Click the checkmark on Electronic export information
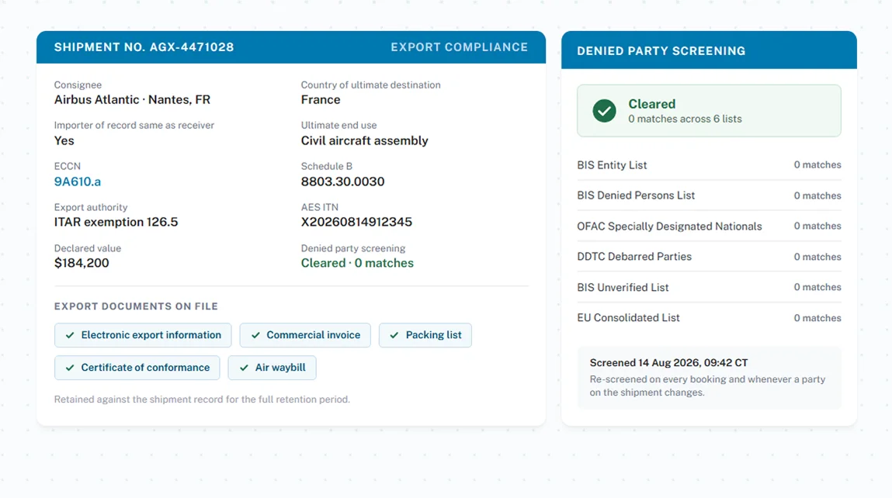This screenshot has width=892, height=498. tap(69, 335)
